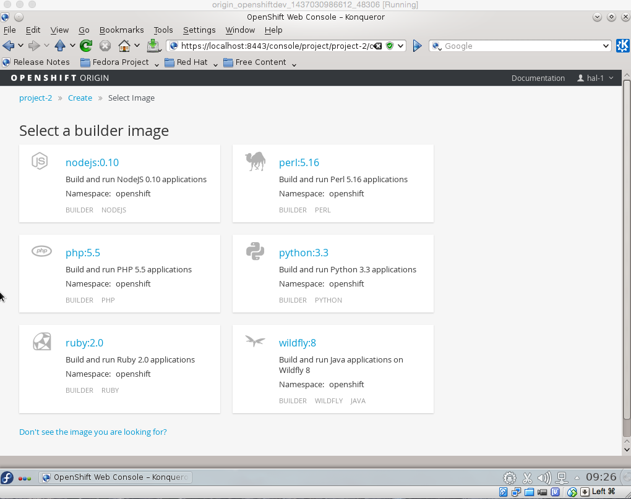
Task: Open the Fedora Project bookmarks folder dropdown
Action: (x=121, y=62)
